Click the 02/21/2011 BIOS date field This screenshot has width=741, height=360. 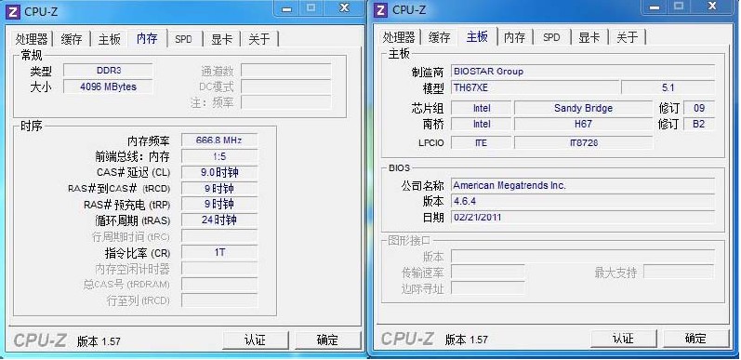583,218
